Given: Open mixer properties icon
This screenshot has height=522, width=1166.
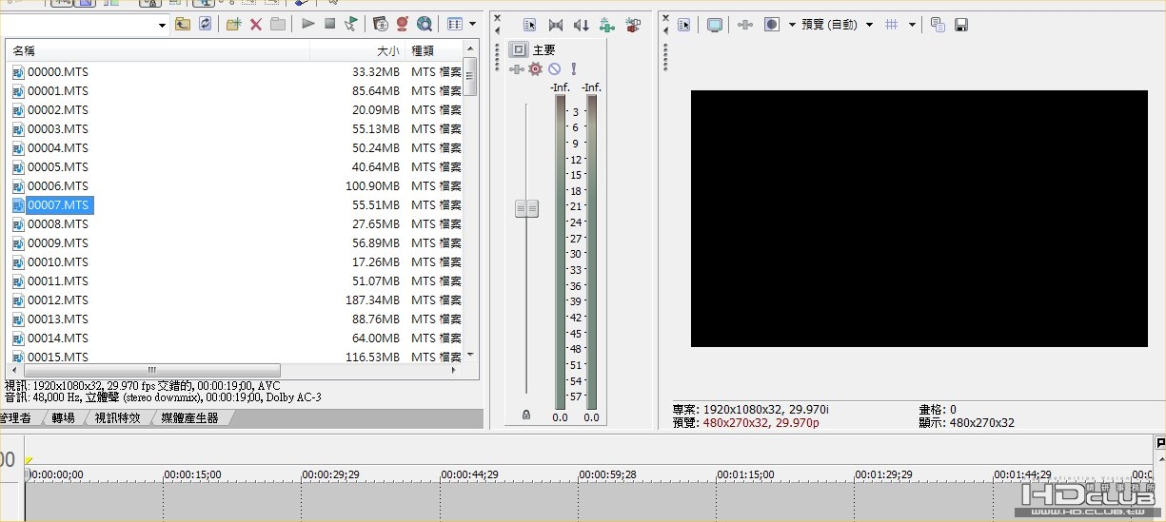Looking at the screenshot, I should pyautogui.click(x=529, y=25).
